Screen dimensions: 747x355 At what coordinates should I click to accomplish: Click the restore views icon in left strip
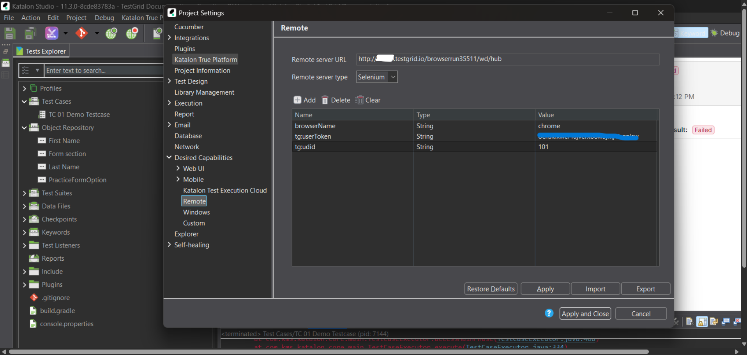tap(5, 51)
